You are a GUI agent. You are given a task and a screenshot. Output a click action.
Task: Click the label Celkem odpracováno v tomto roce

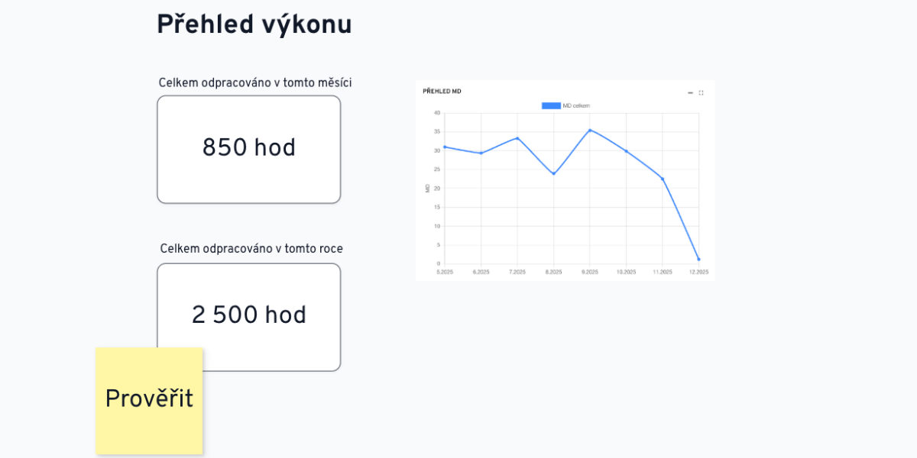coord(251,249)
